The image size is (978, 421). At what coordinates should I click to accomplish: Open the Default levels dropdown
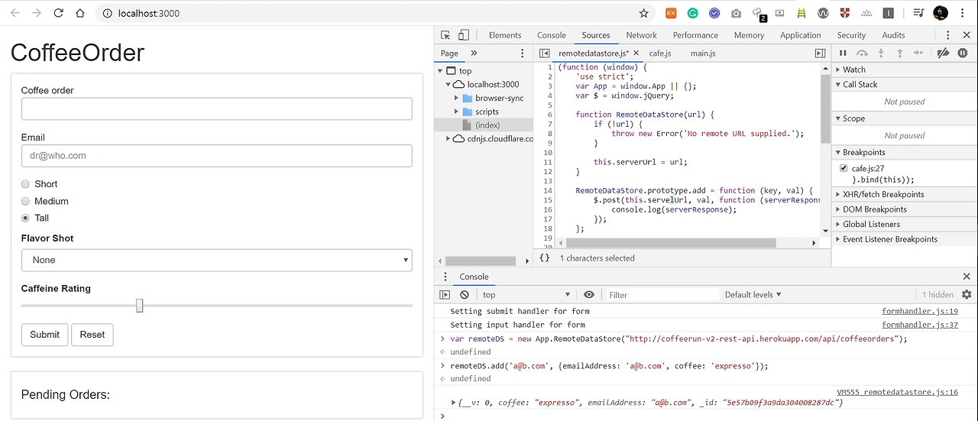click(x=753, y=295)
